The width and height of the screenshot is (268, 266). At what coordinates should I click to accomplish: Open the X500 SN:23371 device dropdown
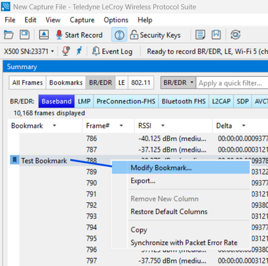click(x=29, y=51)
